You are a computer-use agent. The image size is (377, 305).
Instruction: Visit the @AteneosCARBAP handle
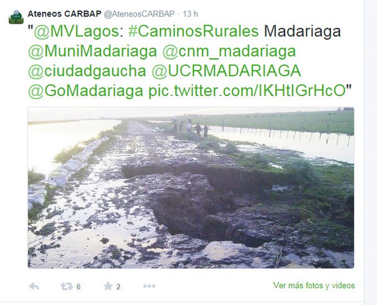pyautogui.click(x=139, y=14)
